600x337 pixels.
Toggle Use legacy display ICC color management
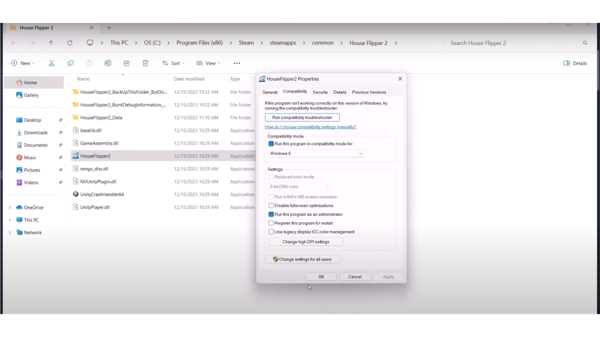tap(271, 232)
